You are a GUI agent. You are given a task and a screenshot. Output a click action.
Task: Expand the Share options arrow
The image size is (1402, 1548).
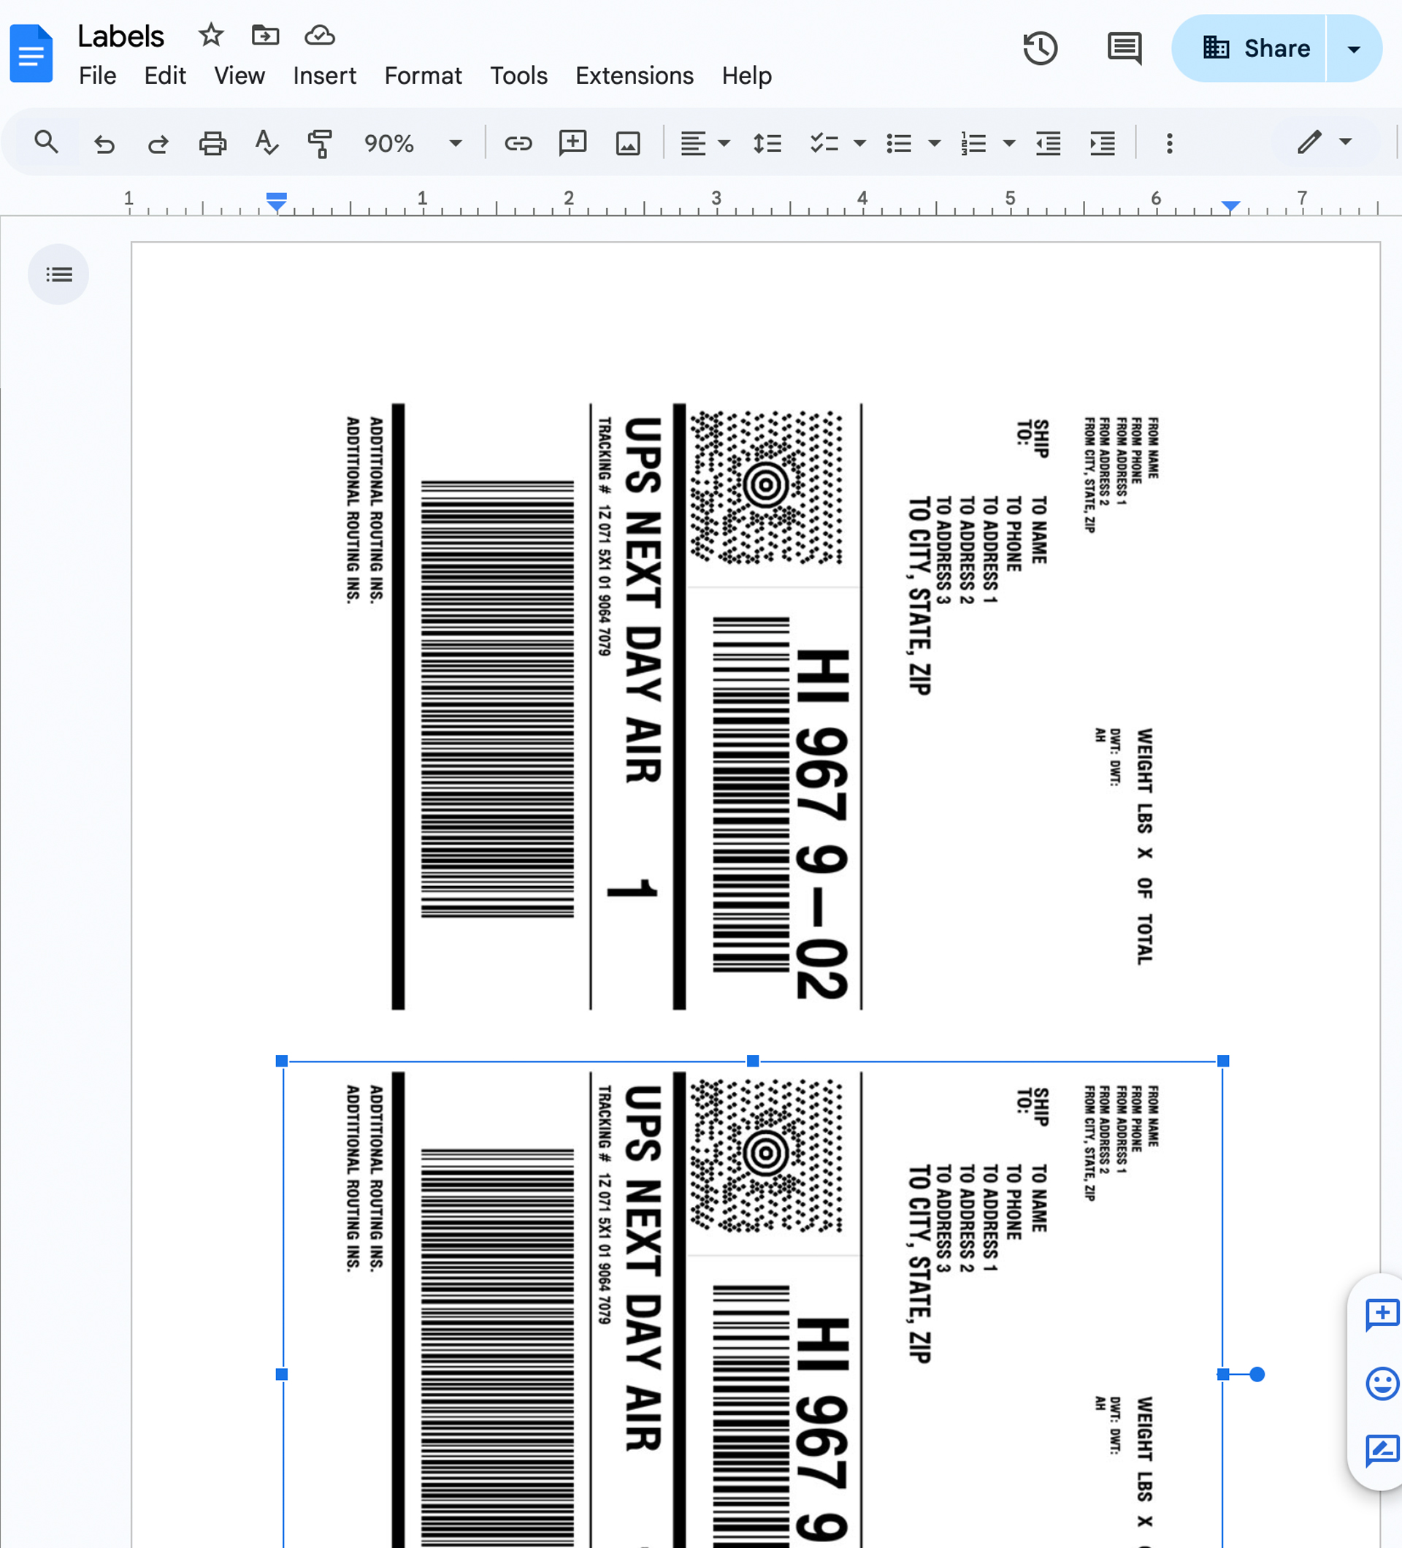1354,49
